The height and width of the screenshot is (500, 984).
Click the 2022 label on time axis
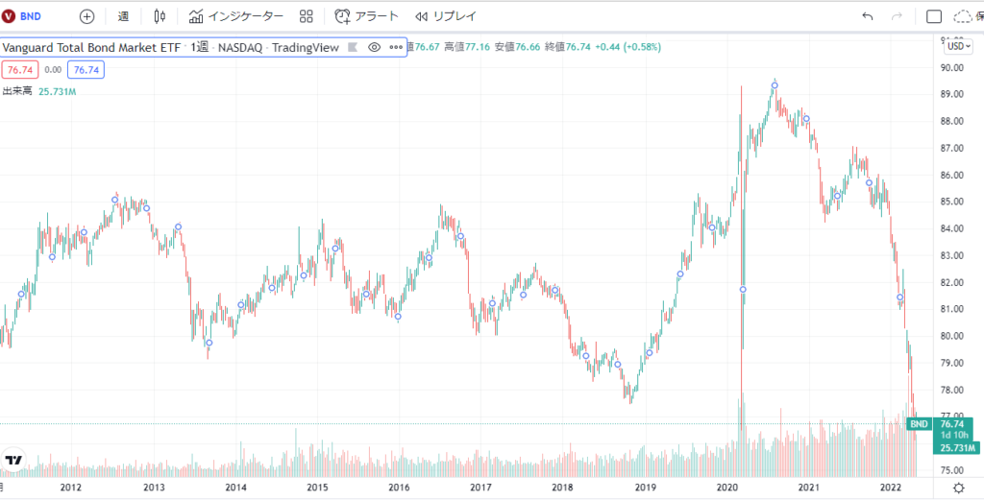(x=892, y=488)
